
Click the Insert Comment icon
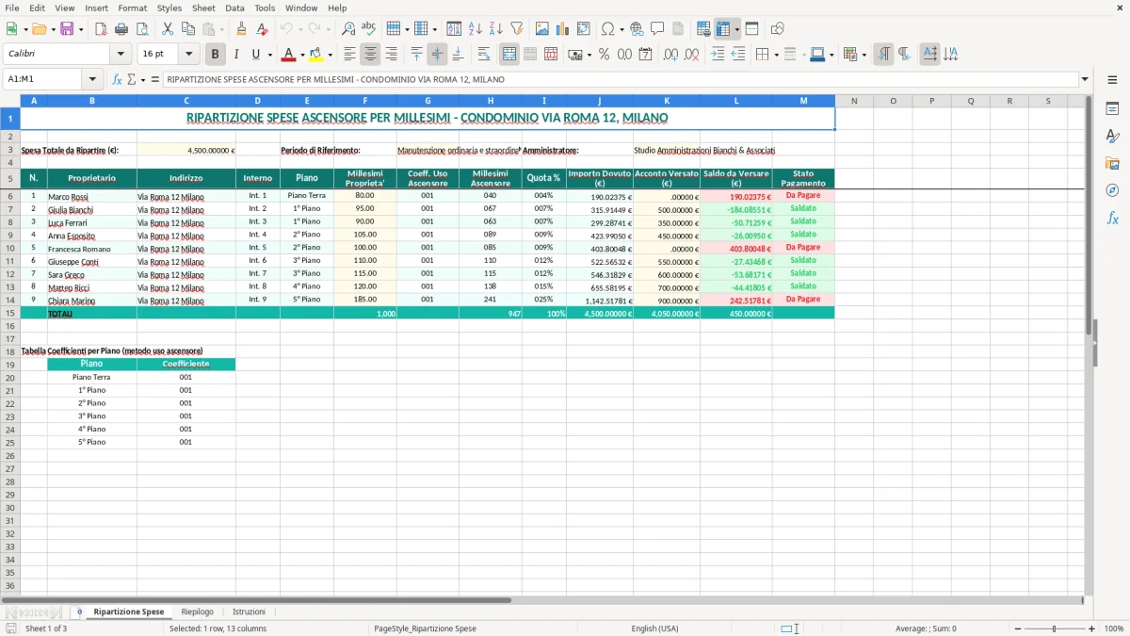(657, 29)
